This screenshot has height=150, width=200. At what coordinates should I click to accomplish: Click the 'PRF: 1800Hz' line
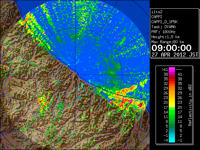pyautogui.click(x=163, y=32)
